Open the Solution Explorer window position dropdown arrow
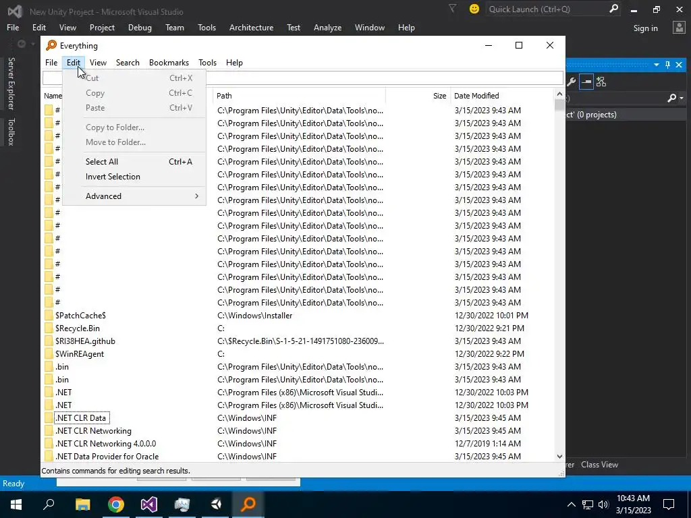The width and height of the screenshot is (691, 518). [x=656, y=65]
